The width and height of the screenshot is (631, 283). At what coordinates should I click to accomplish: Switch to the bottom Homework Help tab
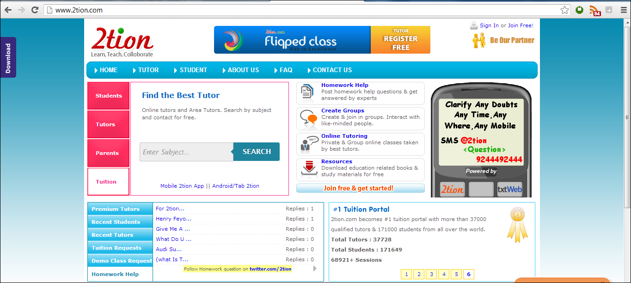(x=120, y=274)
